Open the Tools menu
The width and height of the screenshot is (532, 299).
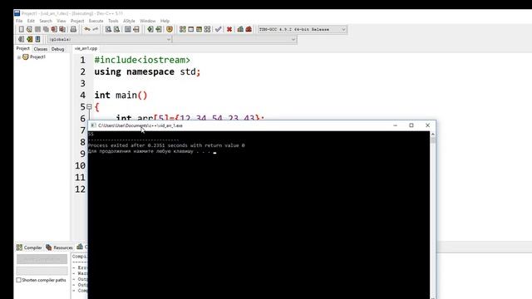pos(113,21)
